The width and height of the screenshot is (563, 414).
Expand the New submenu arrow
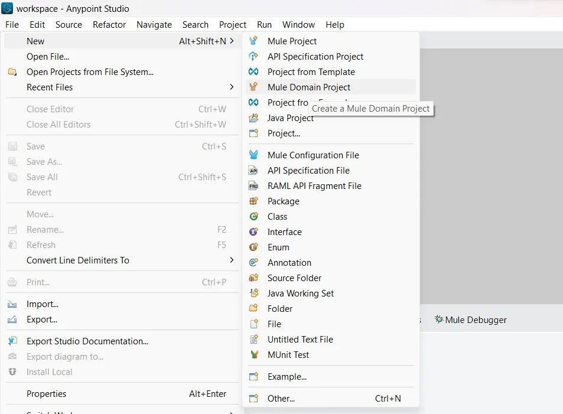232,41
